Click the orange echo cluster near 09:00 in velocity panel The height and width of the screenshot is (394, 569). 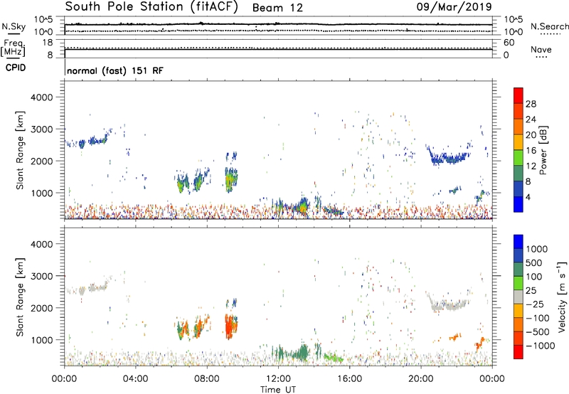[x=230, y=326]
